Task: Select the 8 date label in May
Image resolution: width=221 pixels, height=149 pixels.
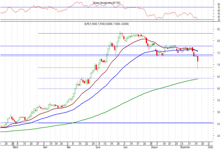Action: pyautogui.click(x=73, y=144)
